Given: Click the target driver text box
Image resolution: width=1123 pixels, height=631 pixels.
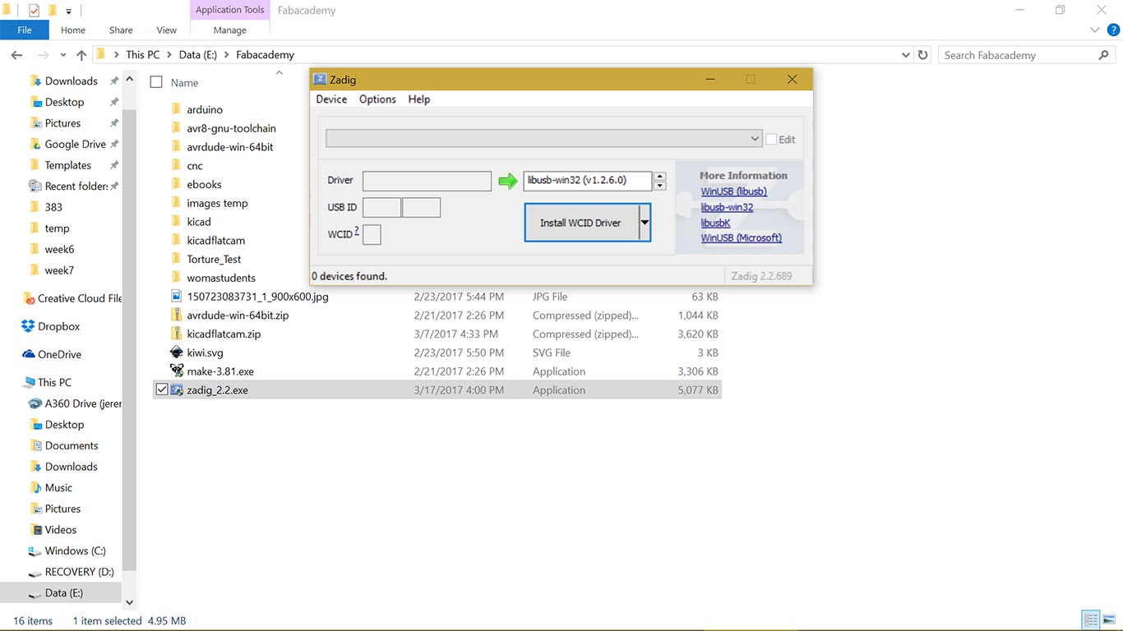Looking at the screenshot, I should point(588,181).
